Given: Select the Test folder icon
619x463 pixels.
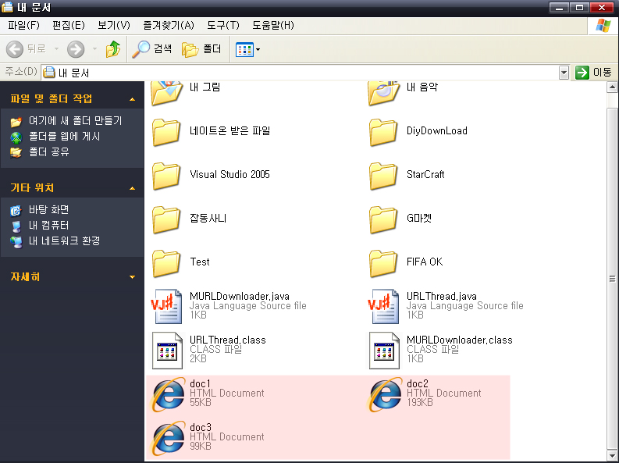Looking at the screenshot, I should coord(166,263).
